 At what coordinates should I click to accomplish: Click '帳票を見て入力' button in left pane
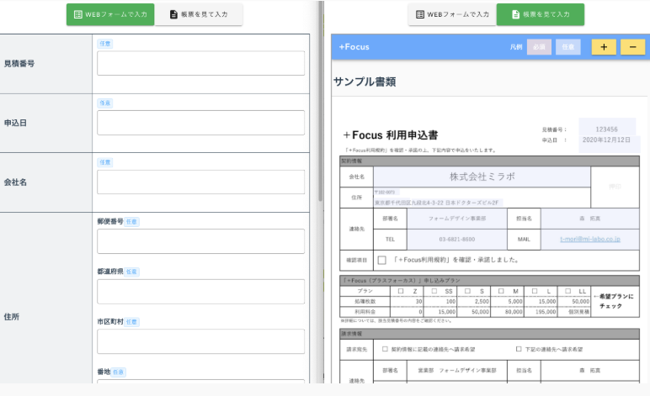pos(199,14)
